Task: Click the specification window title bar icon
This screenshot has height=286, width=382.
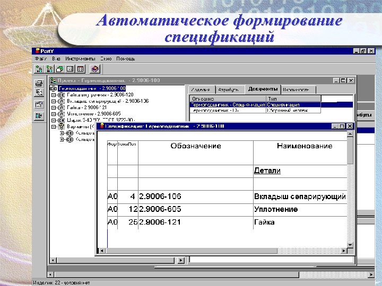Action: tap(102, 126)
